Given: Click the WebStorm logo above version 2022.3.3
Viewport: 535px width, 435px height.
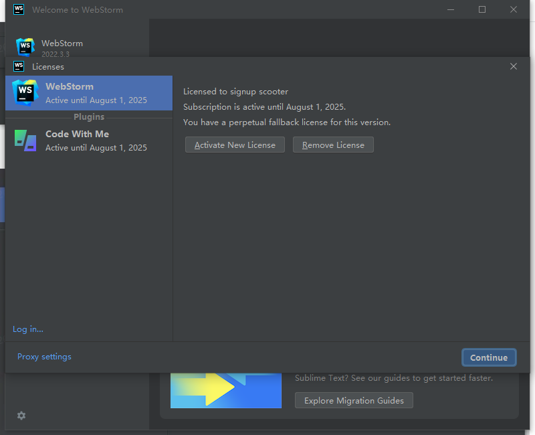Looking at the screenshot, I should (x=25, y=47).
